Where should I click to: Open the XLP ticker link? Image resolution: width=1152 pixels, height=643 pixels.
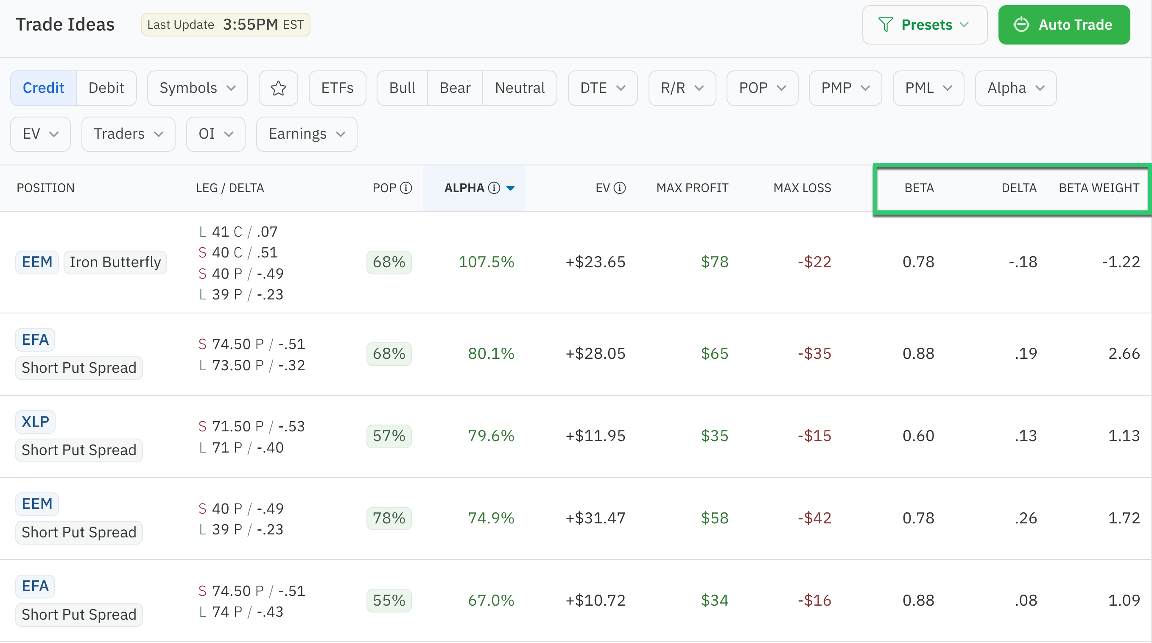[x=35, y=421]
